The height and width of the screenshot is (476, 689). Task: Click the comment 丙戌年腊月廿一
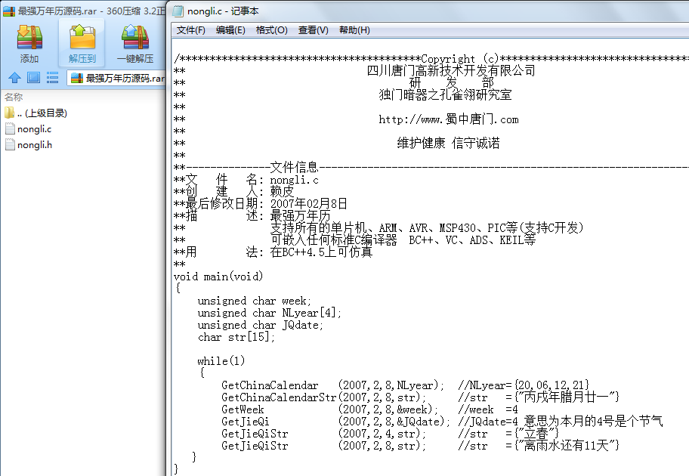pos(539,397)
